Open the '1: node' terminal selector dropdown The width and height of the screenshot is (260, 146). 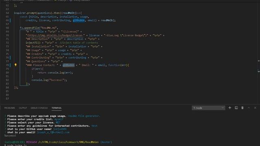[x=208, y=108]
